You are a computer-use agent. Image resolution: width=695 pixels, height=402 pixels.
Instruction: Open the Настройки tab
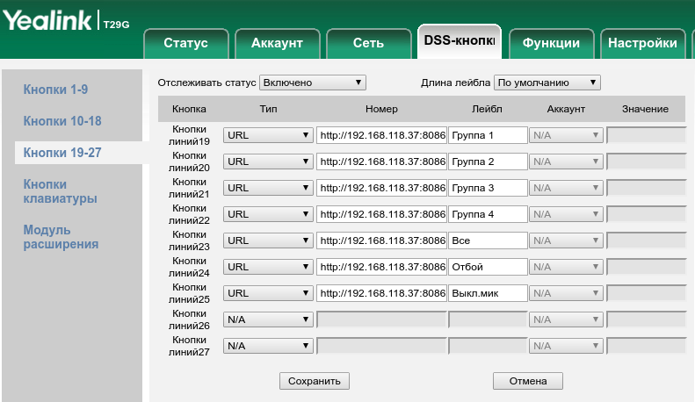click(x=641, y=43)
